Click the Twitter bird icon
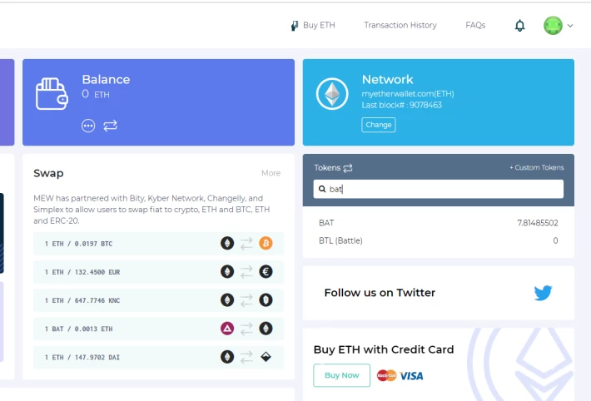 [543, 293]
